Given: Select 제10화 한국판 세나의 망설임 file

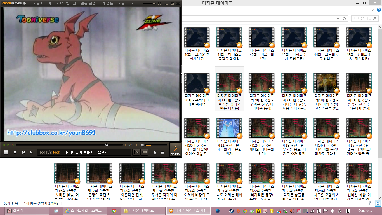Looking at the screenshot, I should click(x=197, y=137).
